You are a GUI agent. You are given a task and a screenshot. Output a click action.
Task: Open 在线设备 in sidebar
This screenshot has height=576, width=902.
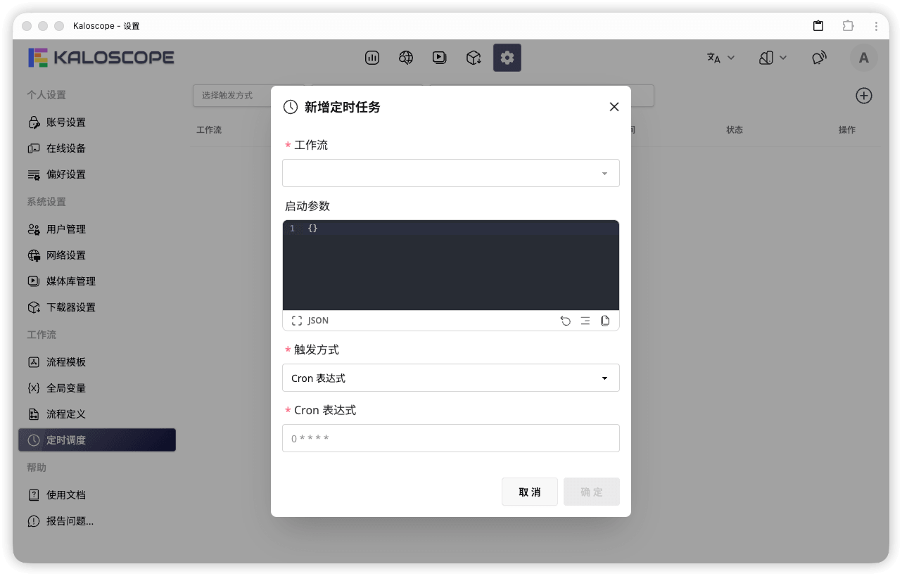point(97,148)
